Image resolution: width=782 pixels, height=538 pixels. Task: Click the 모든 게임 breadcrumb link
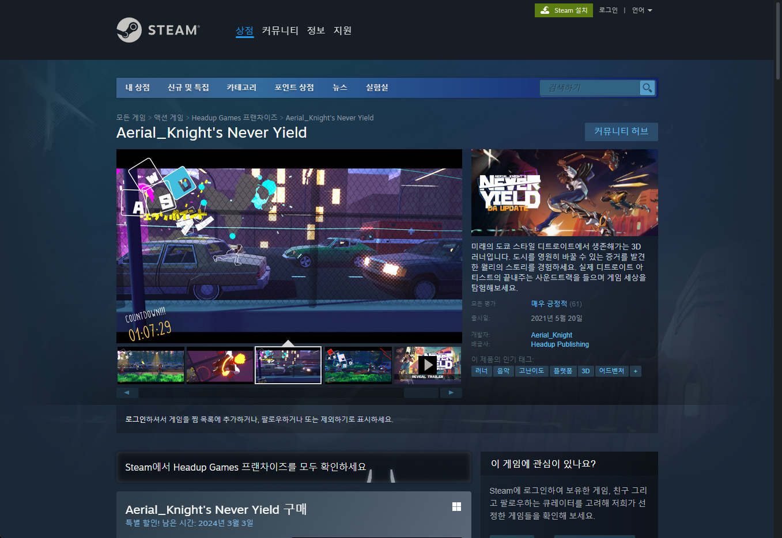pyautogui.click(x=131, y=118)
